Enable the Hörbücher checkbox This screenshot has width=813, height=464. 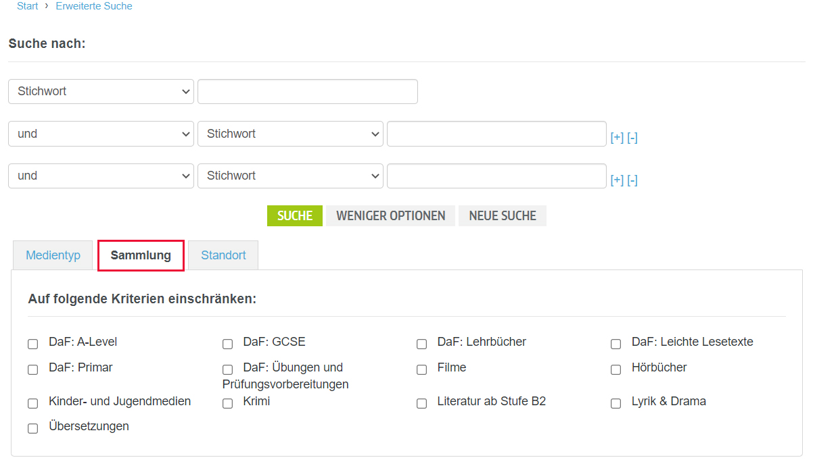[x=615, y=369]
